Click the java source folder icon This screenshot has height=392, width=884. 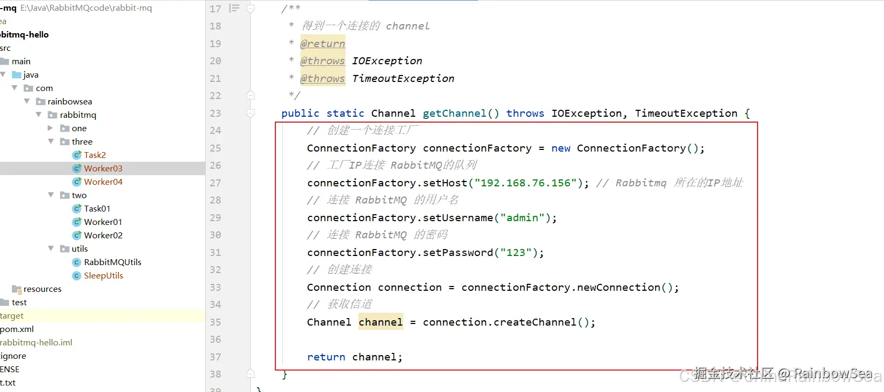pos(17,74)
